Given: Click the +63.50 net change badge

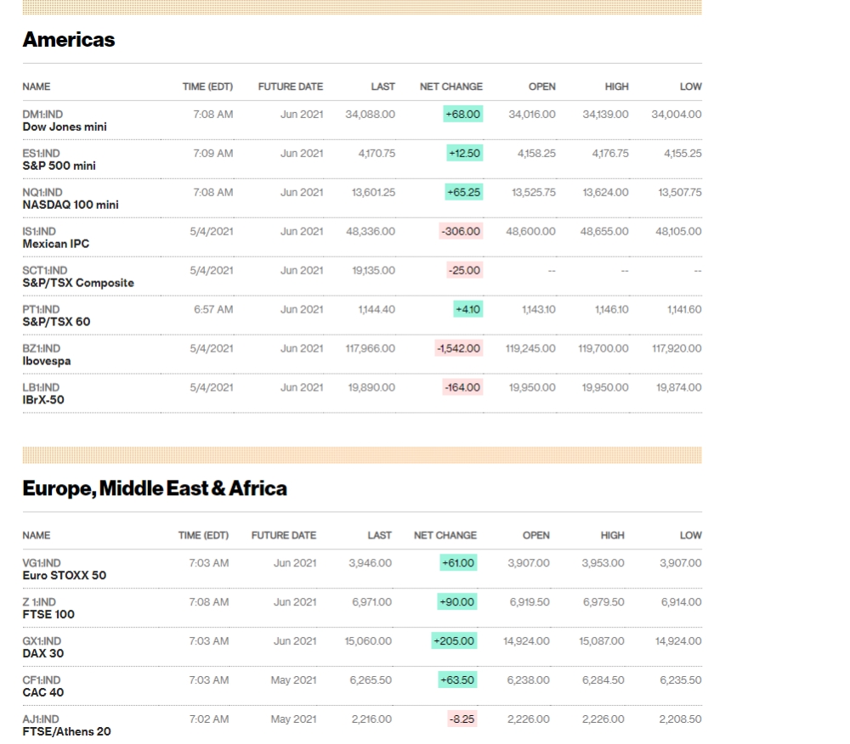Looking at the screenshot, I should coord(457,679).
